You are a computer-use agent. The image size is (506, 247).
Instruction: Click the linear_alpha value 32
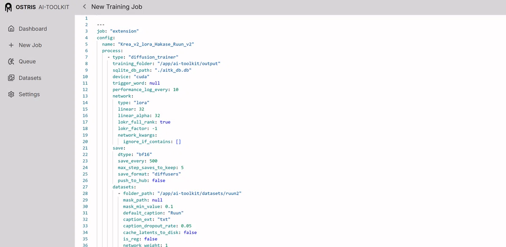click(x=157, y=115)
